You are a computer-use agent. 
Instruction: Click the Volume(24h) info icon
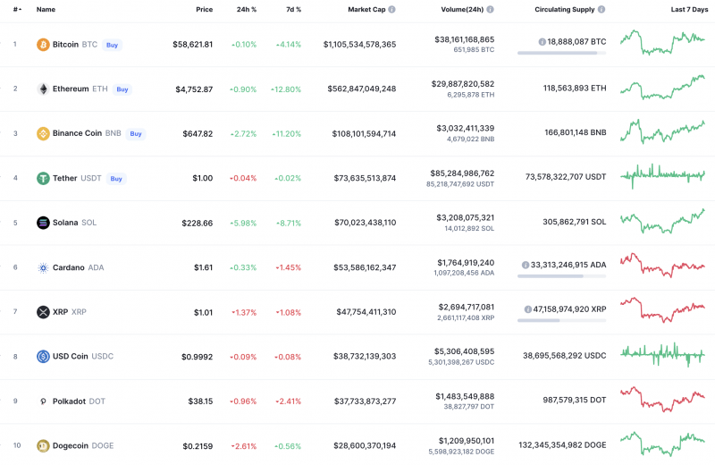coord(490,9)
